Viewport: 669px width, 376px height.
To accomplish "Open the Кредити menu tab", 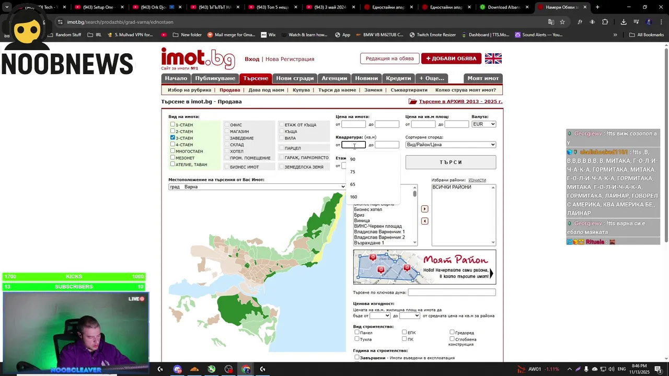I will 398,78.
